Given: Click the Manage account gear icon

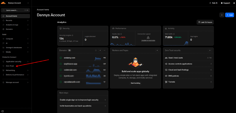Looking at the screenshot, I should point(4,82).
